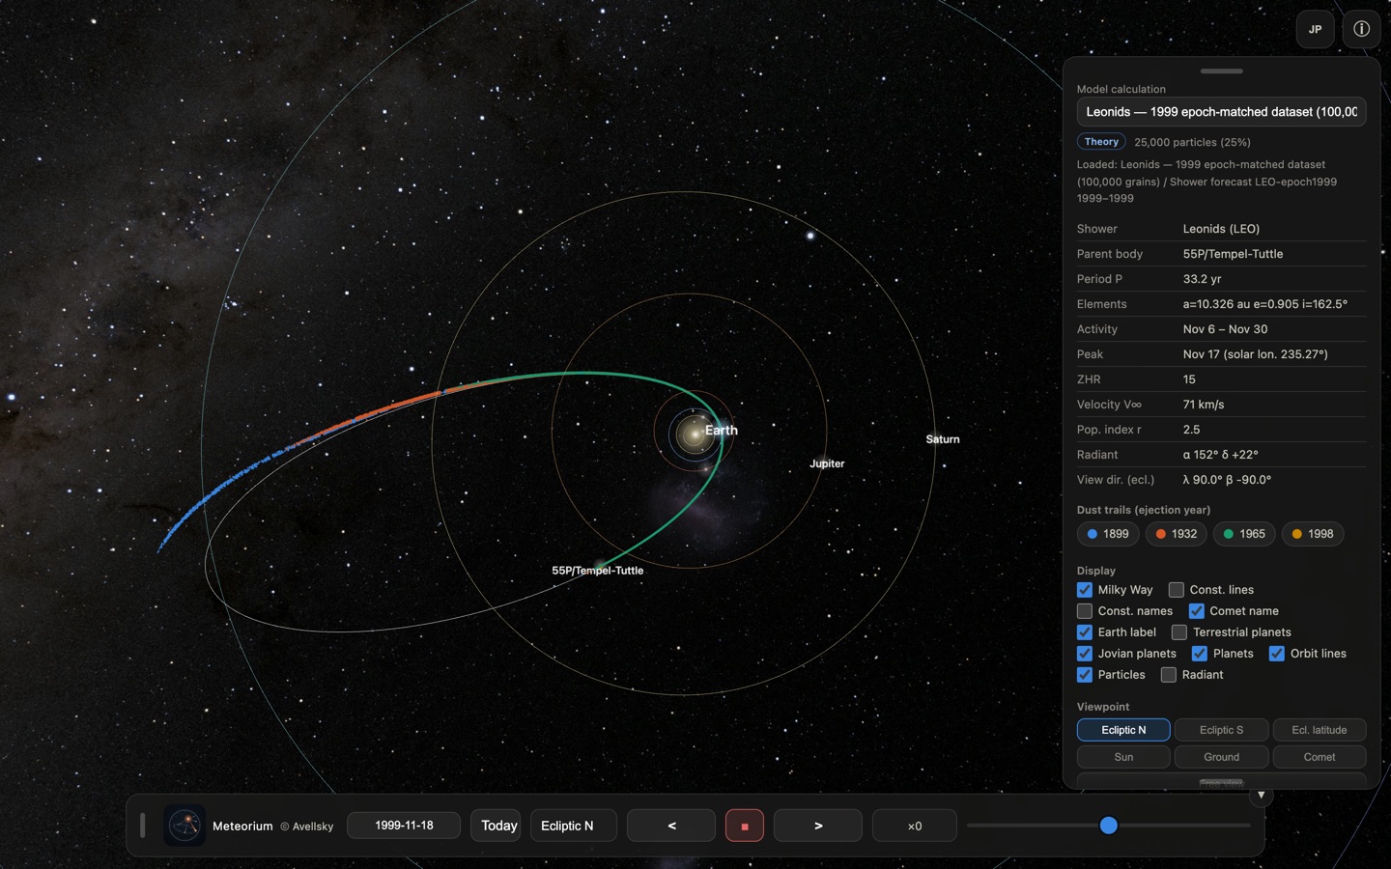Click the Jupiter label in the sky view
Image resolution: width=1391 pixels, height=869 pixels.
point(827,463)
